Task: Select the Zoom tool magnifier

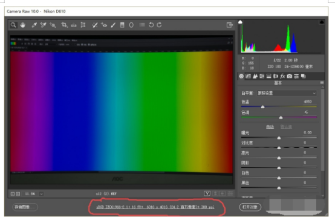Action: pos(13,25)
